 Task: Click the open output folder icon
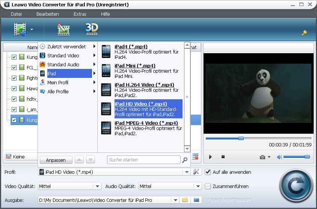click(185, 200)
